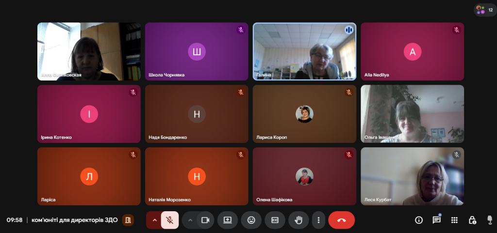
Task: Turn on closed captions
Action: pos(275,220)
